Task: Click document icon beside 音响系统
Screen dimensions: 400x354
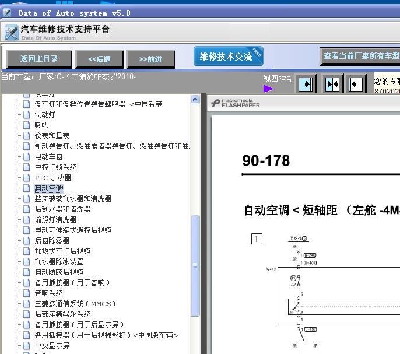Action: [x=27, y=293]
